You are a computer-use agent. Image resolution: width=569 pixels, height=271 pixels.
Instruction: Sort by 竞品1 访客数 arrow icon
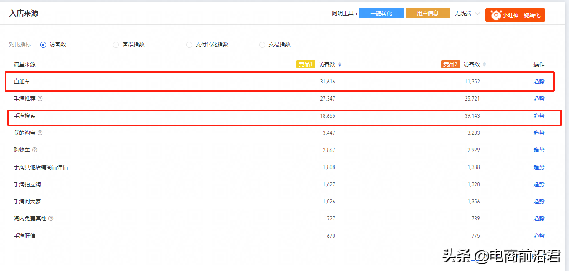(339, 64)
